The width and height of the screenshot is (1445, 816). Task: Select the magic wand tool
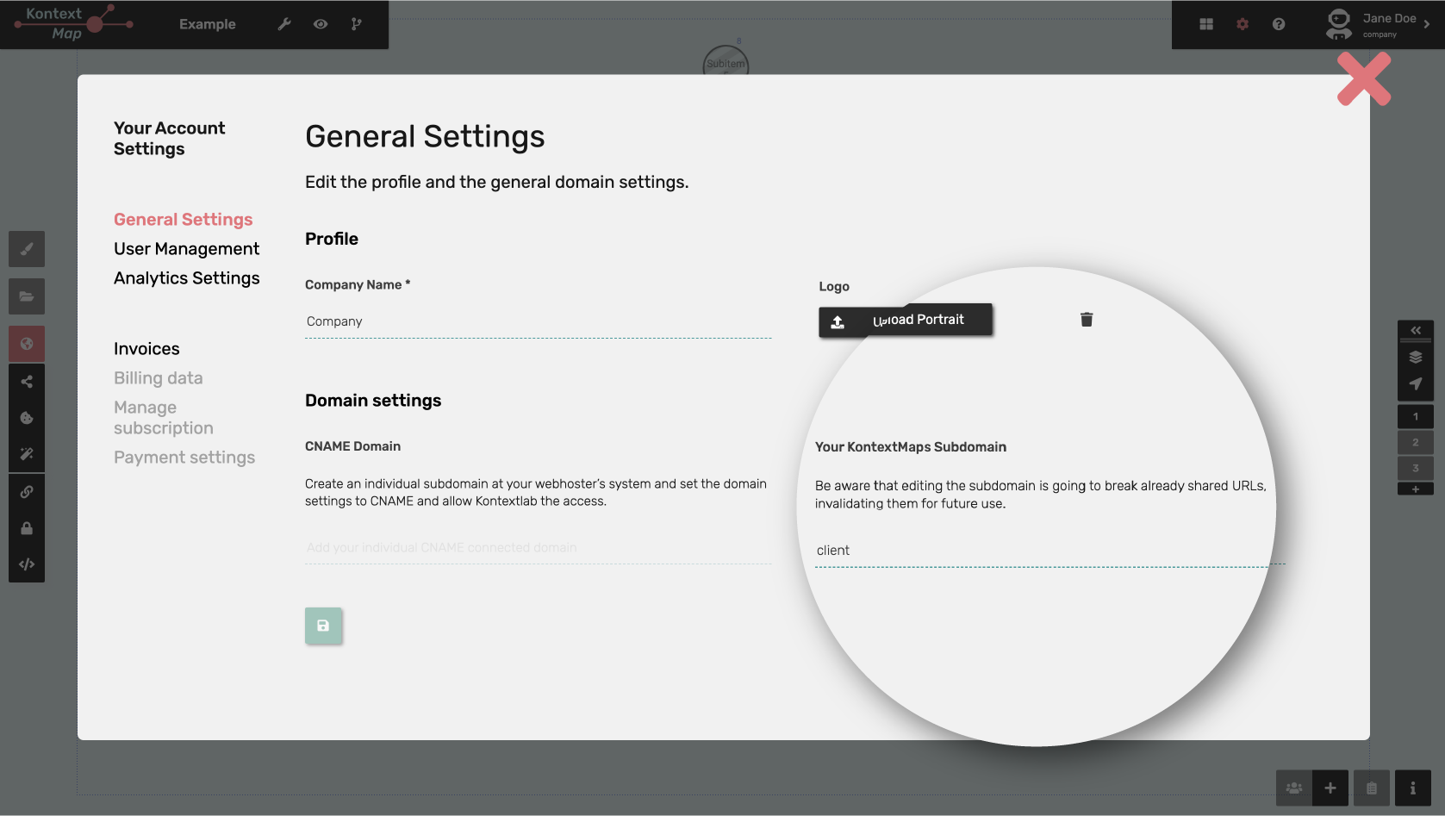[27, 454]
